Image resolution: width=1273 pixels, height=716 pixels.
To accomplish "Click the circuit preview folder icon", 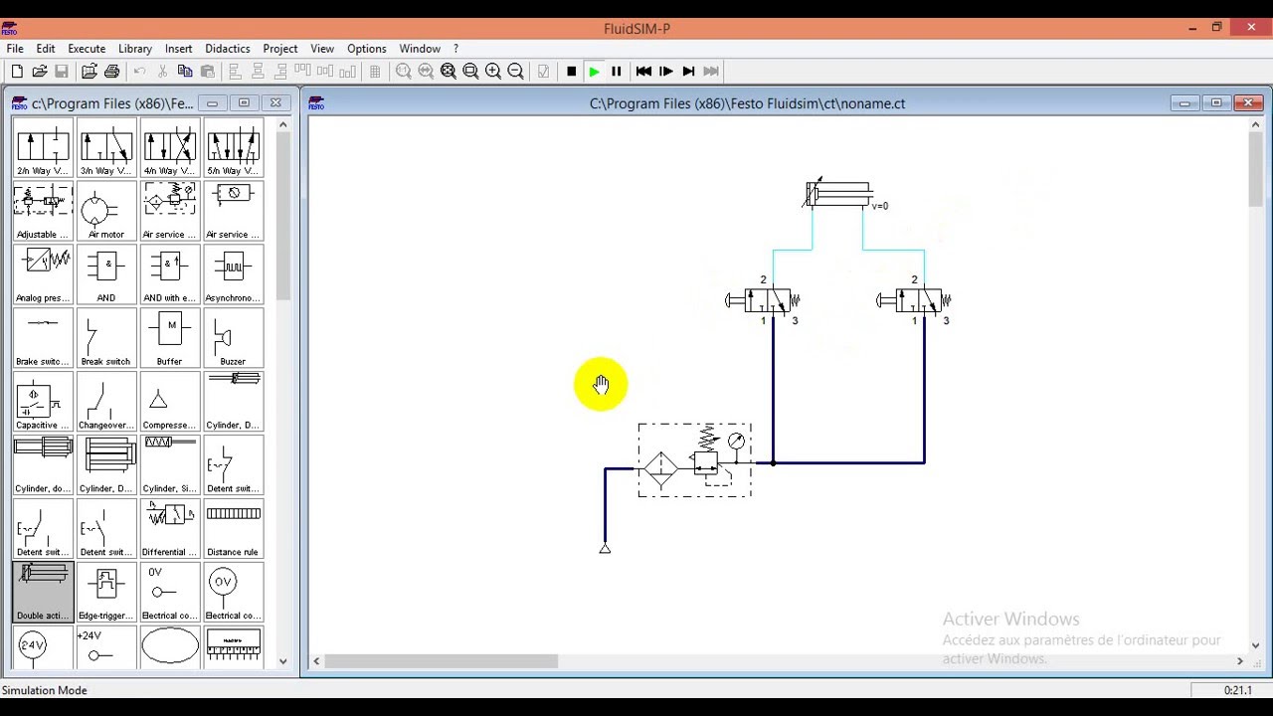I will pyautogui.click(x=90, y=72).
